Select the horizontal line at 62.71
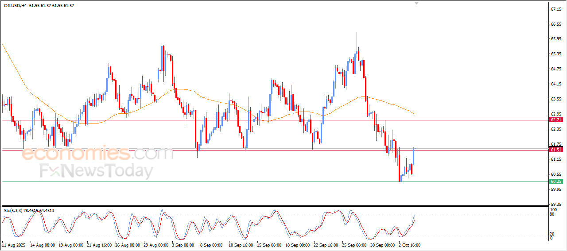Image resolution: width=567 pixels, height=251 pixels. (x=266, y=120)
